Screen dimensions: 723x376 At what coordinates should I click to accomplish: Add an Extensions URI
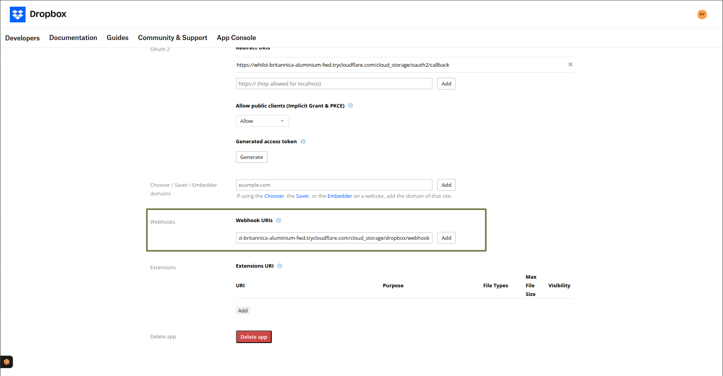[x=243, y=310]
